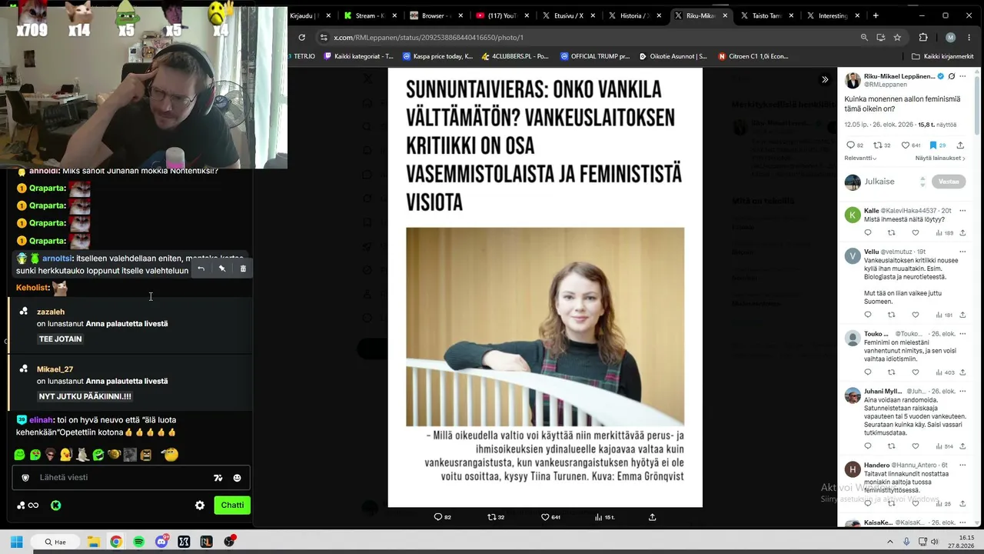Open the browser extensions puzzle icon
984x554 pixels.
click(923, 37)
